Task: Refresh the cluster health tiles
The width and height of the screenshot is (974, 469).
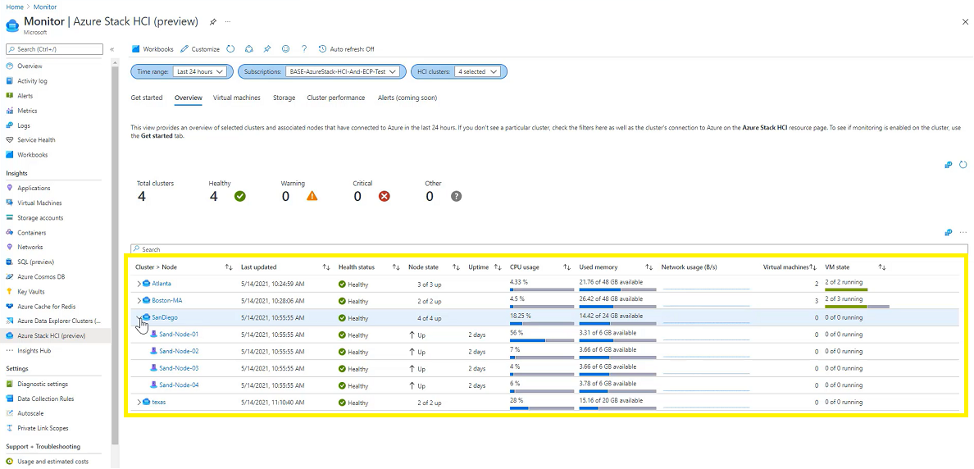Action: point(963,165)
